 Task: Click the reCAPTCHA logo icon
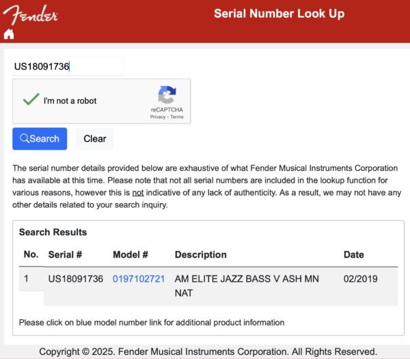point(167,94)
